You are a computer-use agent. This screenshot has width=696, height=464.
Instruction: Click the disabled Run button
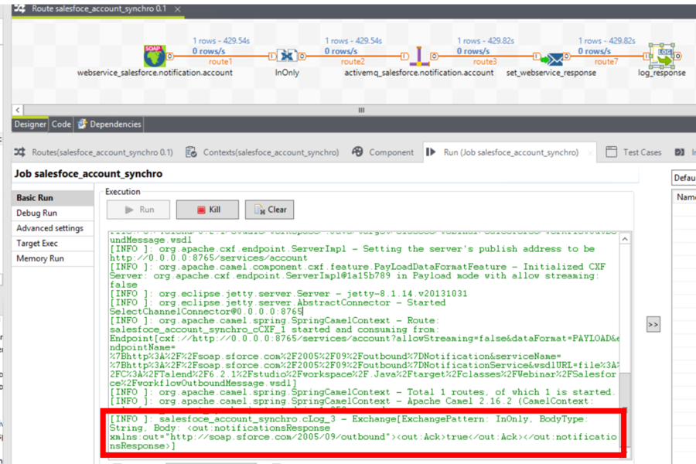point(138,210)
